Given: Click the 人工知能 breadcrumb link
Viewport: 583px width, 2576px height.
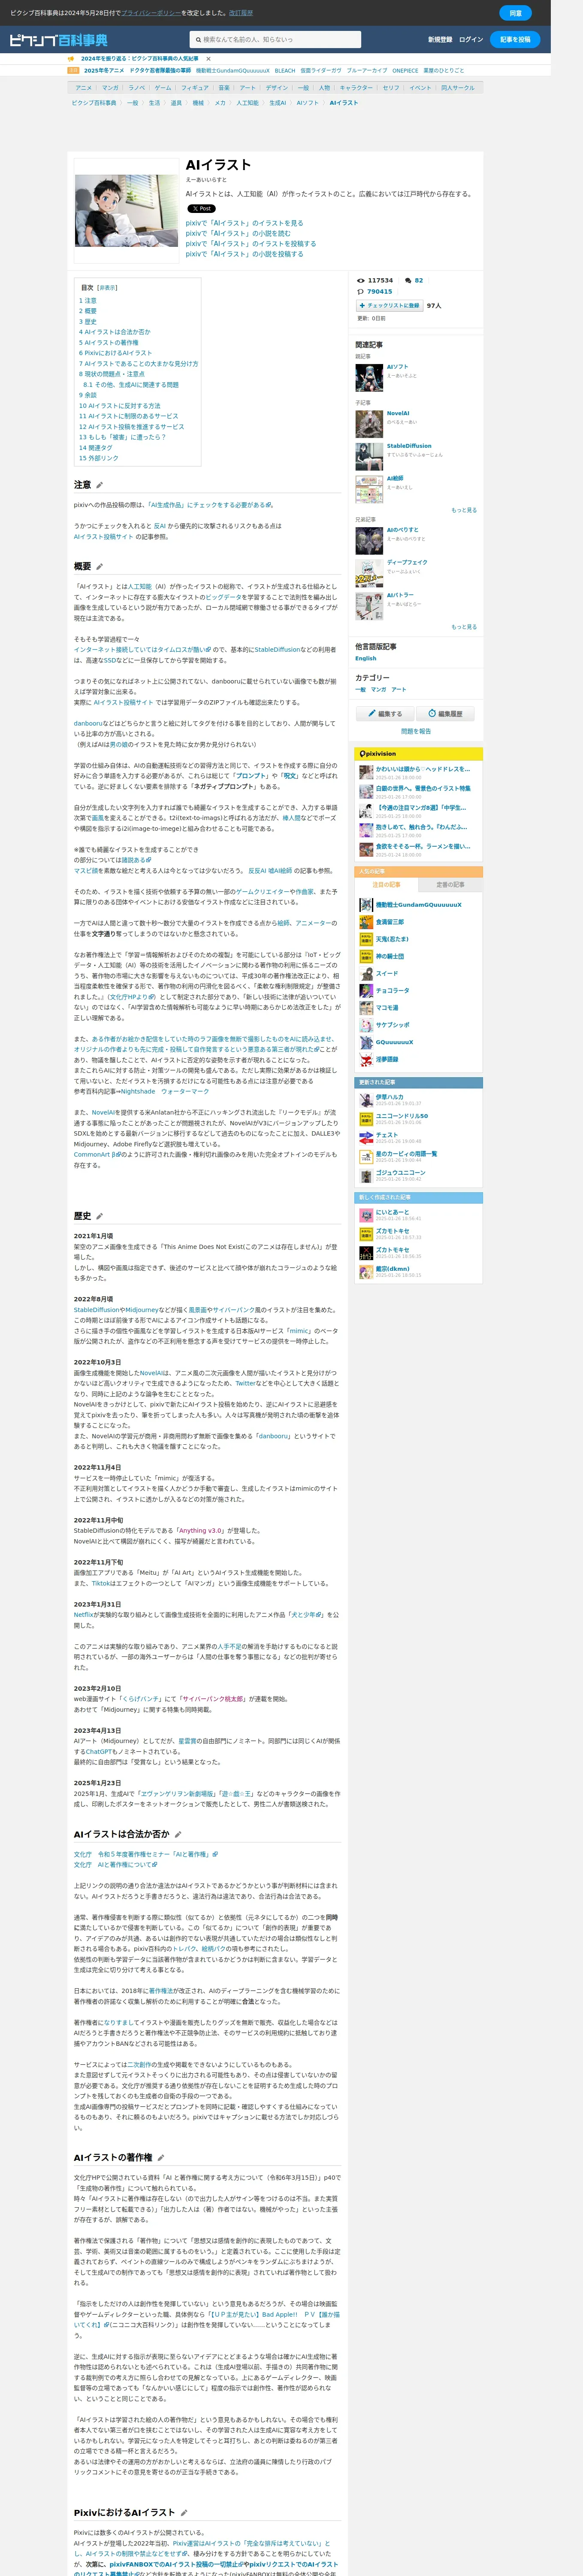Looking at the screenshot, I should pos(248,103).
